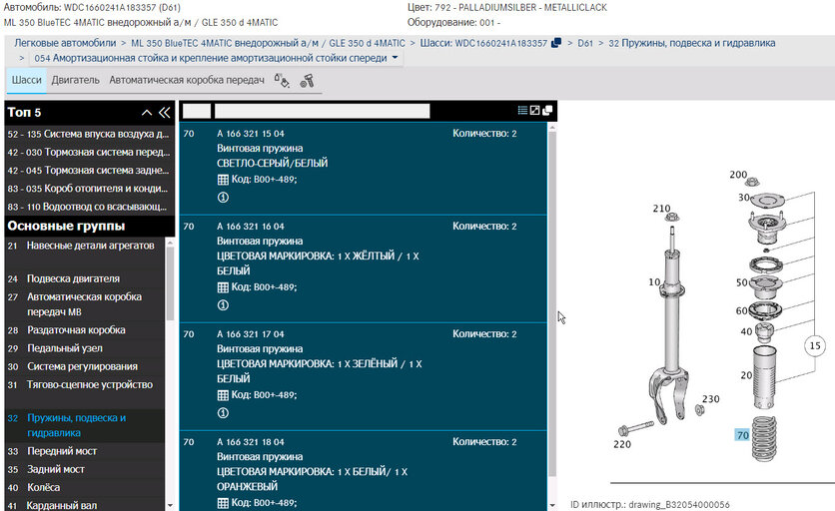Screen dimensions: 835x511
Task: Select group 28 Раздаточная коробка
Action: click(85, 330)
